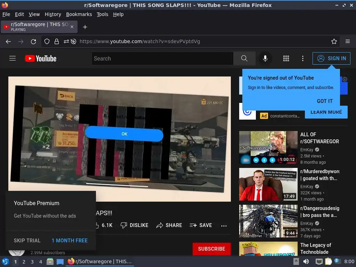This screenshot has width=356, height=267.
Task: Switch to workspace 3
Action: point(32,262)
